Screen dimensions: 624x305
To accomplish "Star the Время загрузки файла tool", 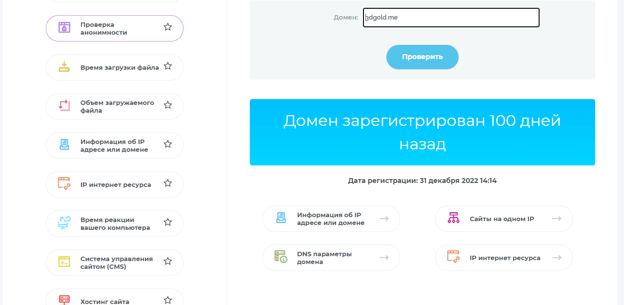I will coord(168,66).
